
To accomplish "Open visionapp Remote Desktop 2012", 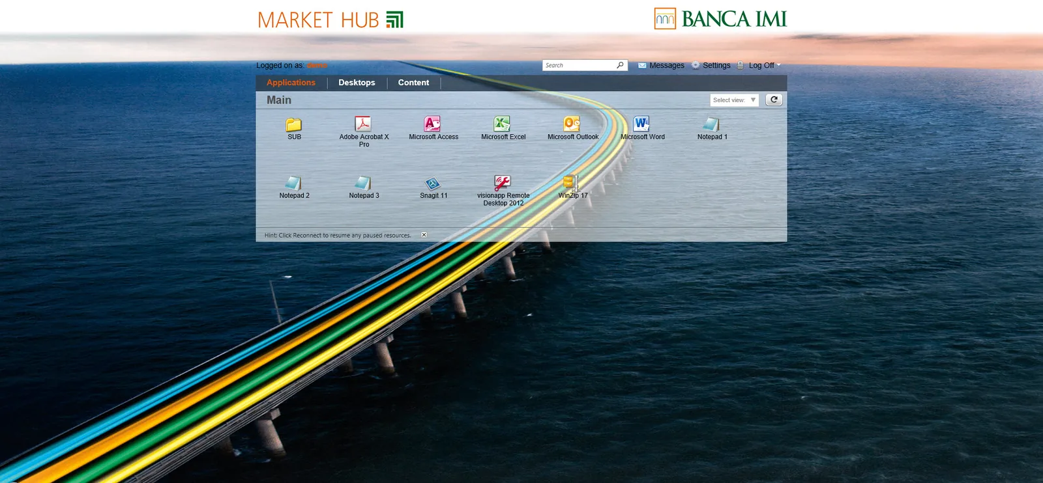I will (503, 183).
